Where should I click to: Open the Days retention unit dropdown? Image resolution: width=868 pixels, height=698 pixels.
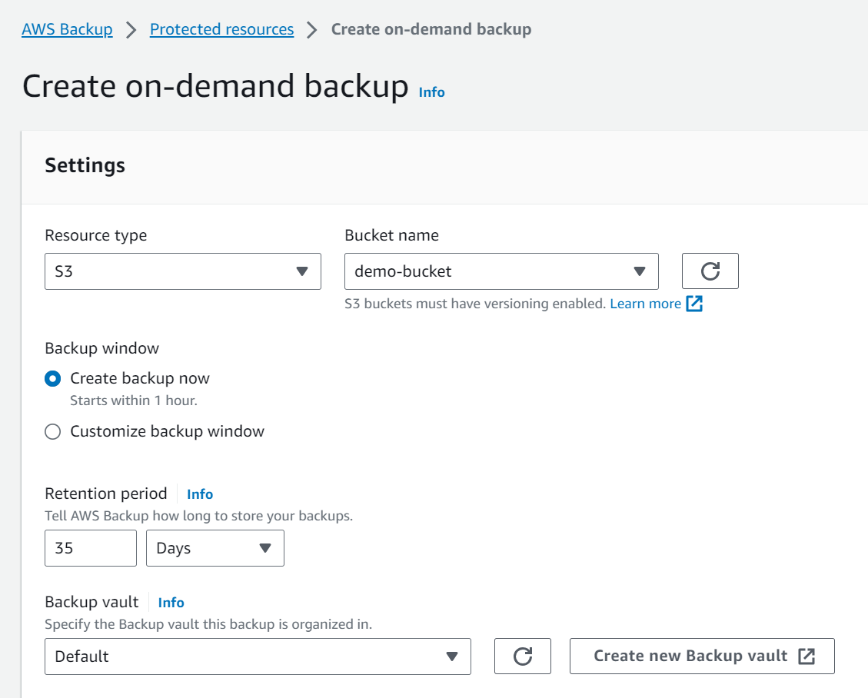pyautogui.click(x=215, y=548)
